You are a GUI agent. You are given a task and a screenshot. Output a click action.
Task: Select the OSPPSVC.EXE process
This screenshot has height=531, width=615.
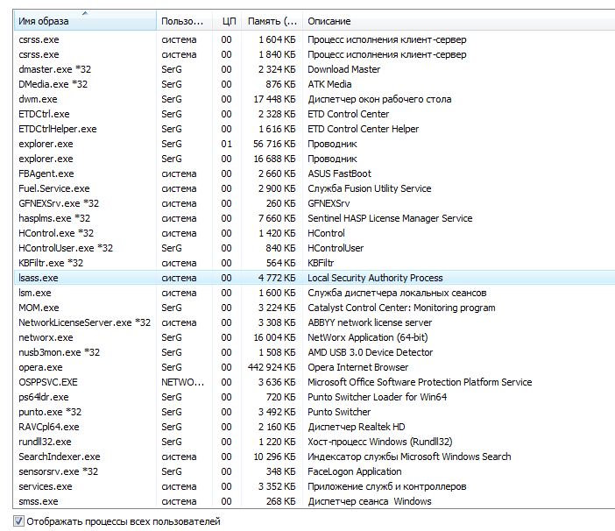pos(315,382)
